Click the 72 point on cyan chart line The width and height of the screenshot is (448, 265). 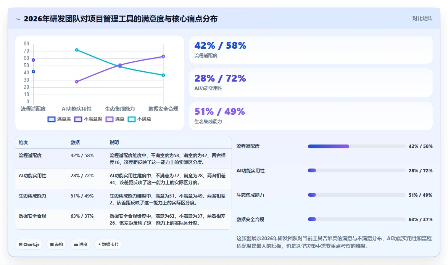77,50
